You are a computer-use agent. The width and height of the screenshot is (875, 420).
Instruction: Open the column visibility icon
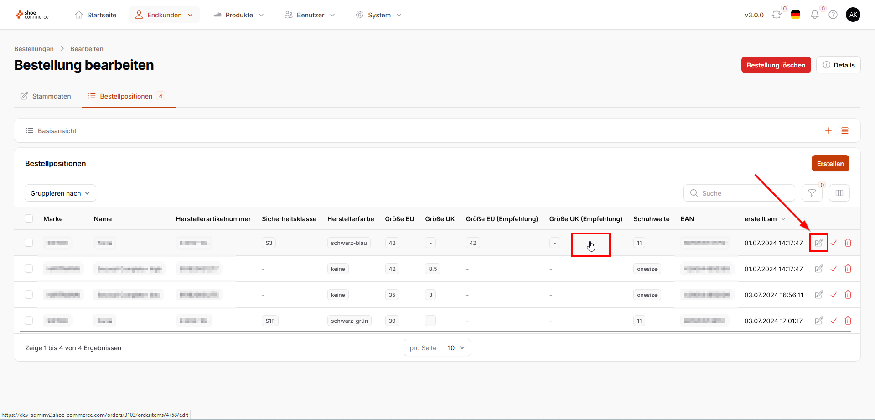point(839,193)
